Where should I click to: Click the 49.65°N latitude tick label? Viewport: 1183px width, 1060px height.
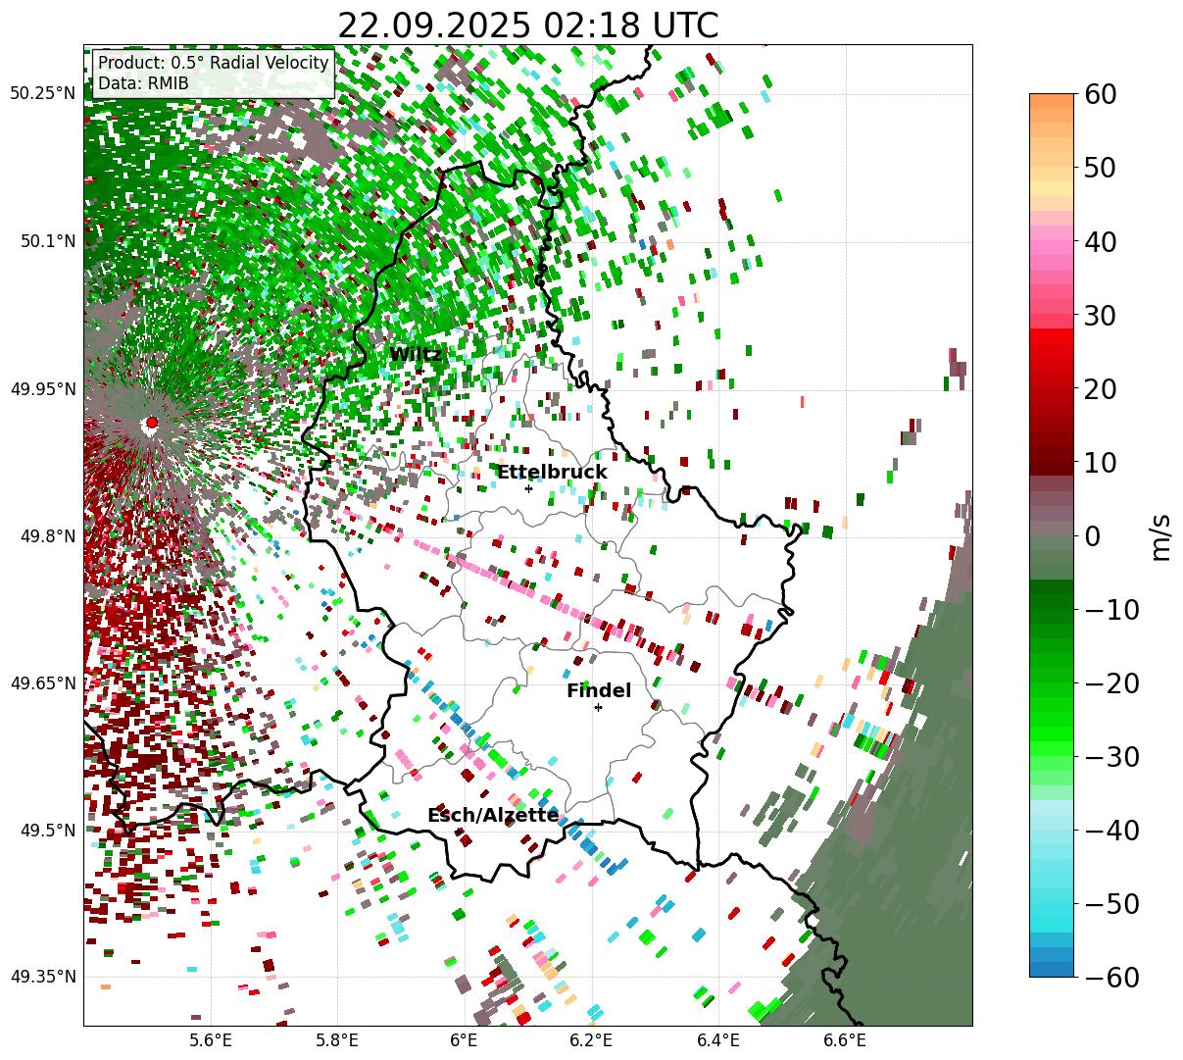pos(43,683)
